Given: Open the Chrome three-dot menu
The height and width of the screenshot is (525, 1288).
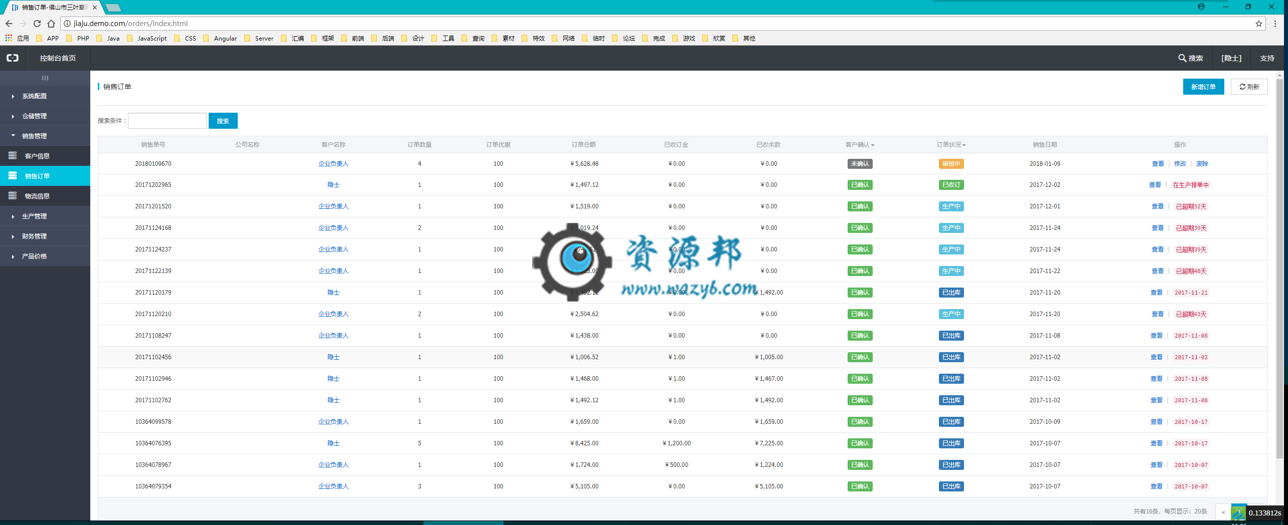Looking at the screenshot, I should point(1275,24).
